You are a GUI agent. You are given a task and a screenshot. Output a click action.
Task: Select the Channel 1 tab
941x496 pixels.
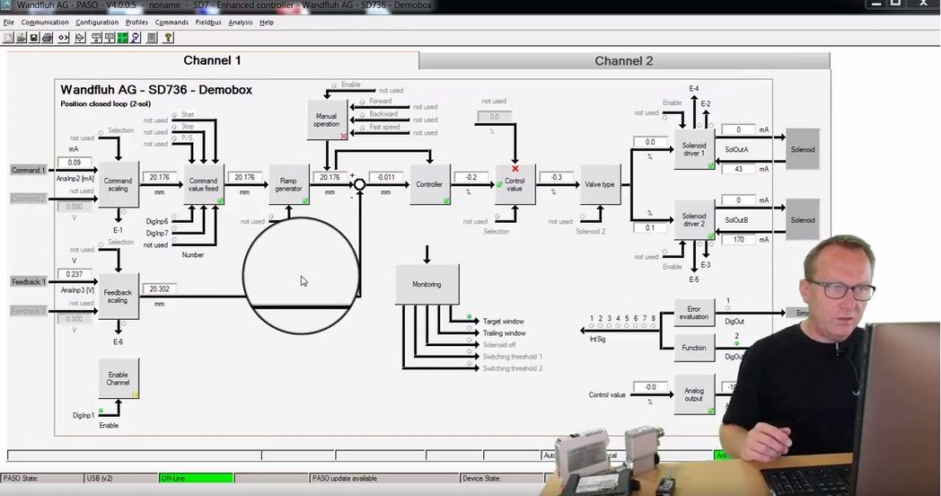pos(213,60)
